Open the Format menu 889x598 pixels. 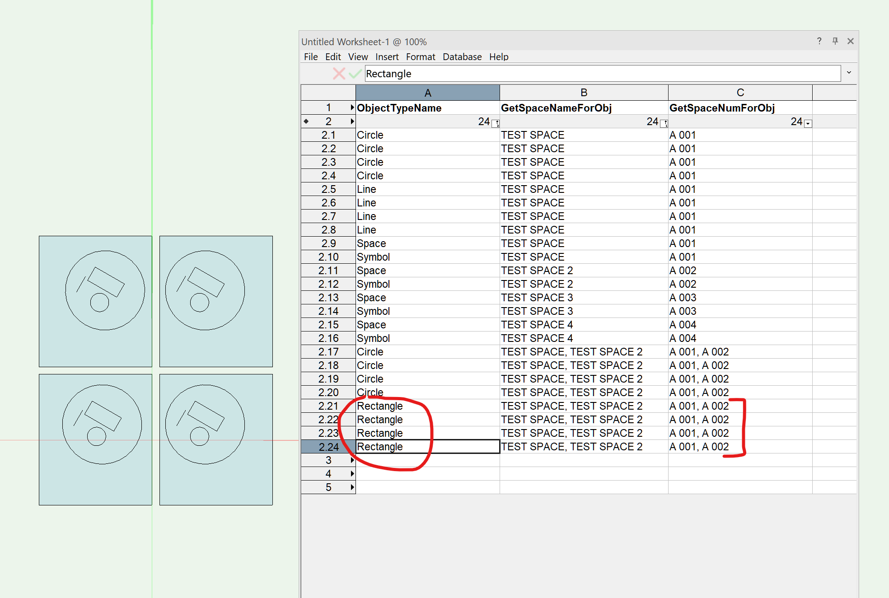tap(420, 57)
